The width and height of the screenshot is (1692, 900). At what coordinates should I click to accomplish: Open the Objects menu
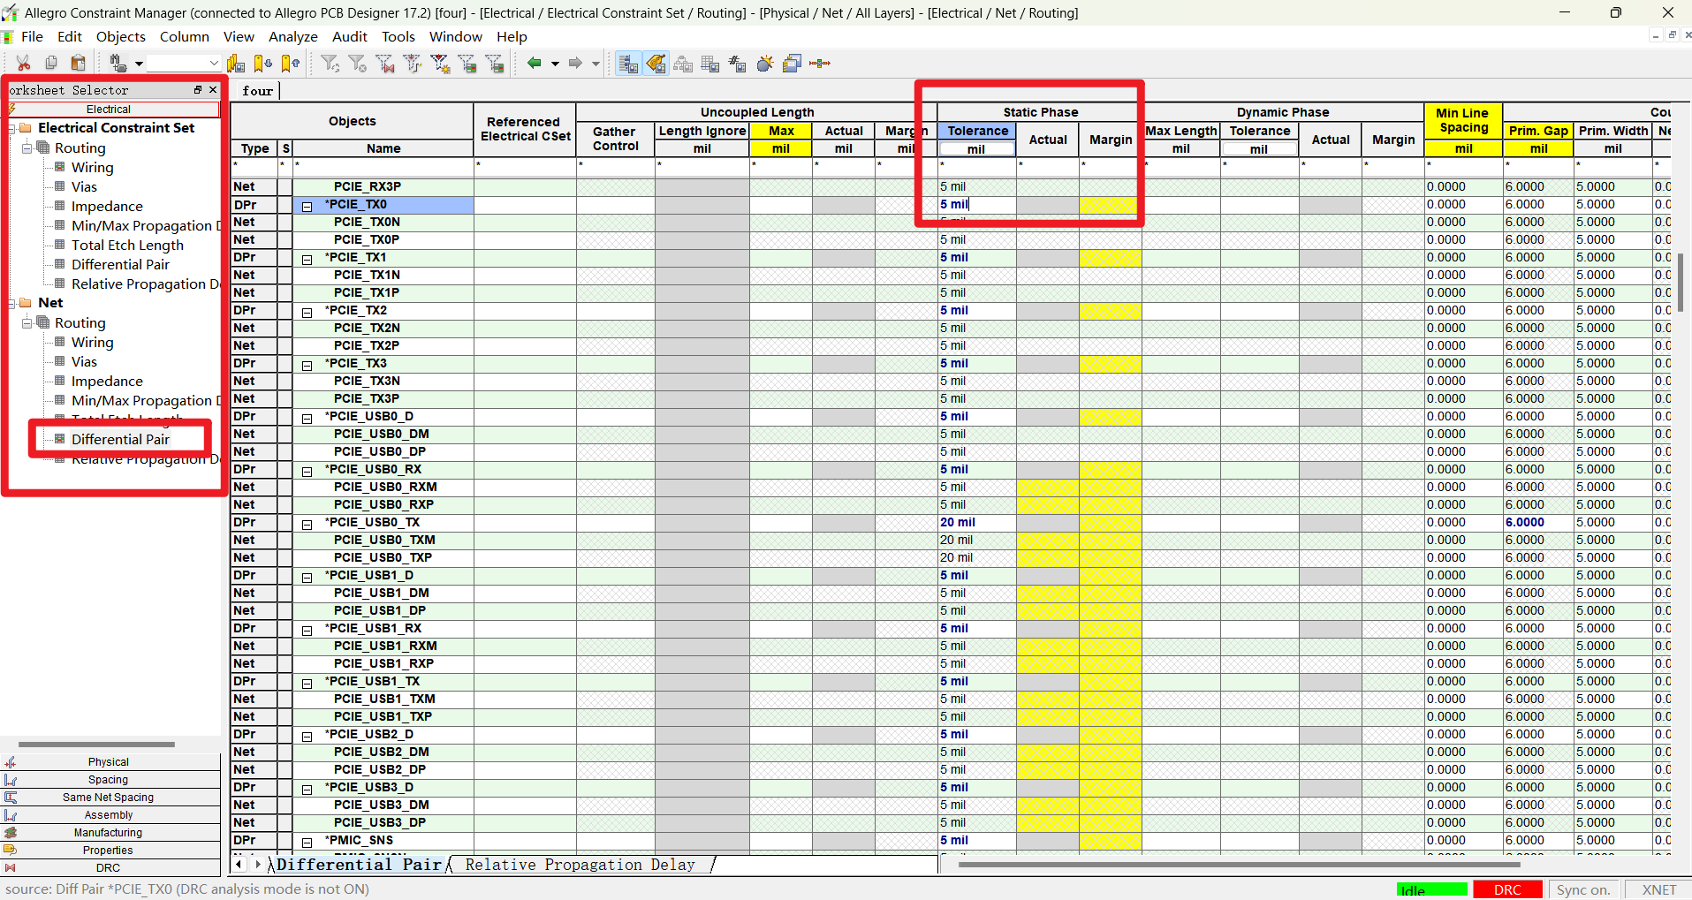[x=121, y=36]
